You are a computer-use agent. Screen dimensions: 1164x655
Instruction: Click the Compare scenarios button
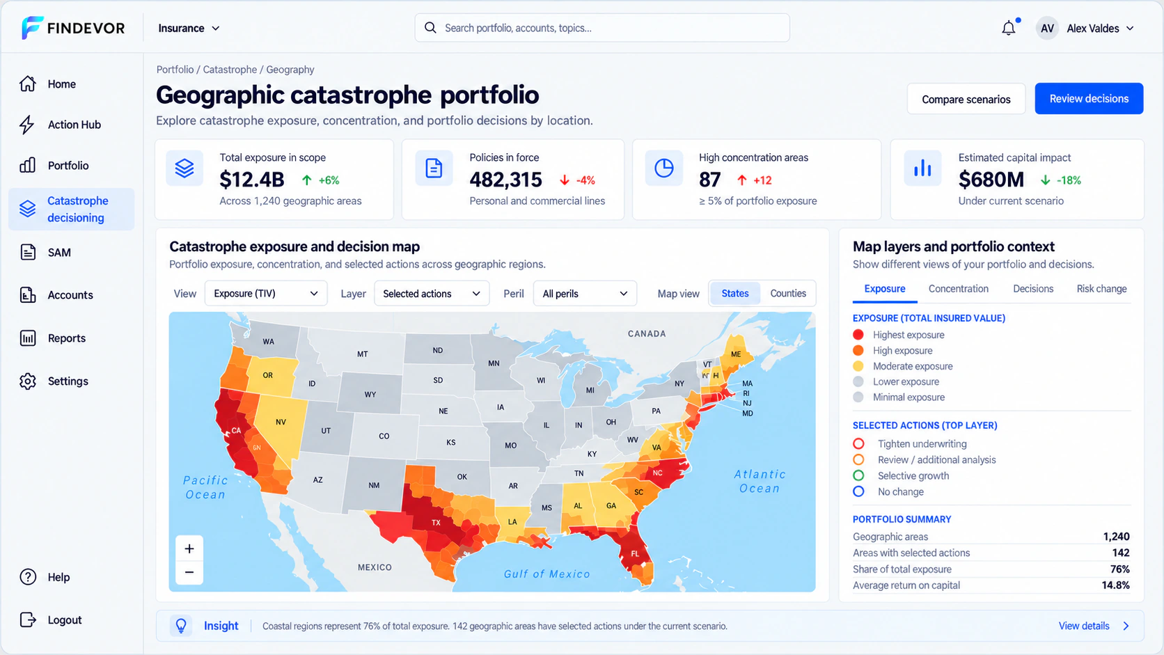point(966,99)
